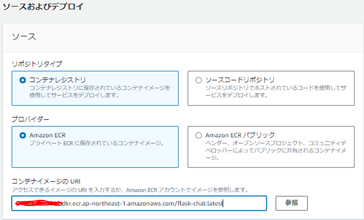The height and width of the screenshot is (220, 364).
Task: Pick the Amazon ECR パブリック radio button
Action: [199, 136]
